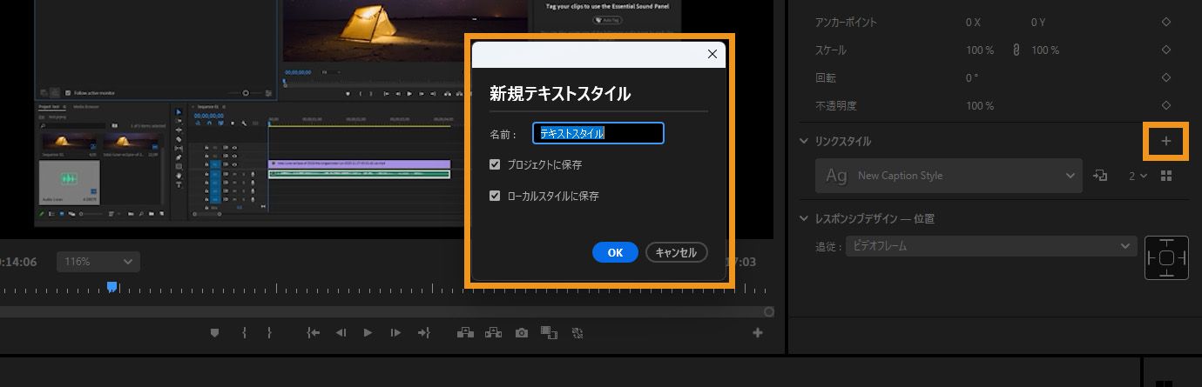
Task: Toggle keyframe diamond for アンカーポイント
Action: point(1166,23)
